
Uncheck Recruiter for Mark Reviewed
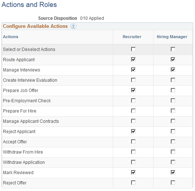point(133,173)
